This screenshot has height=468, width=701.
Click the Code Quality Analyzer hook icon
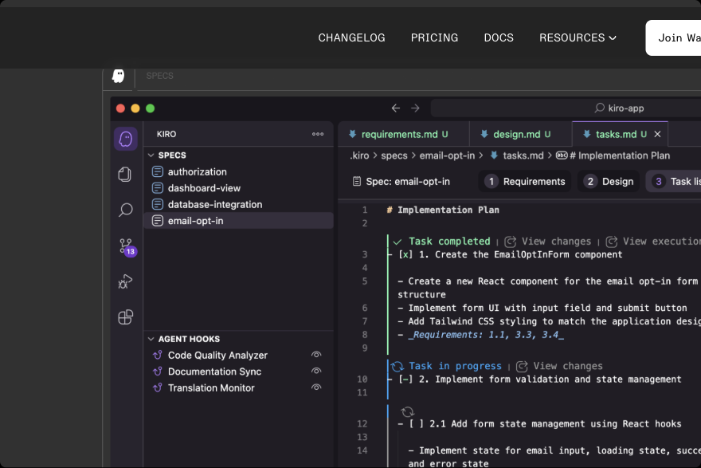pos(158,355)
